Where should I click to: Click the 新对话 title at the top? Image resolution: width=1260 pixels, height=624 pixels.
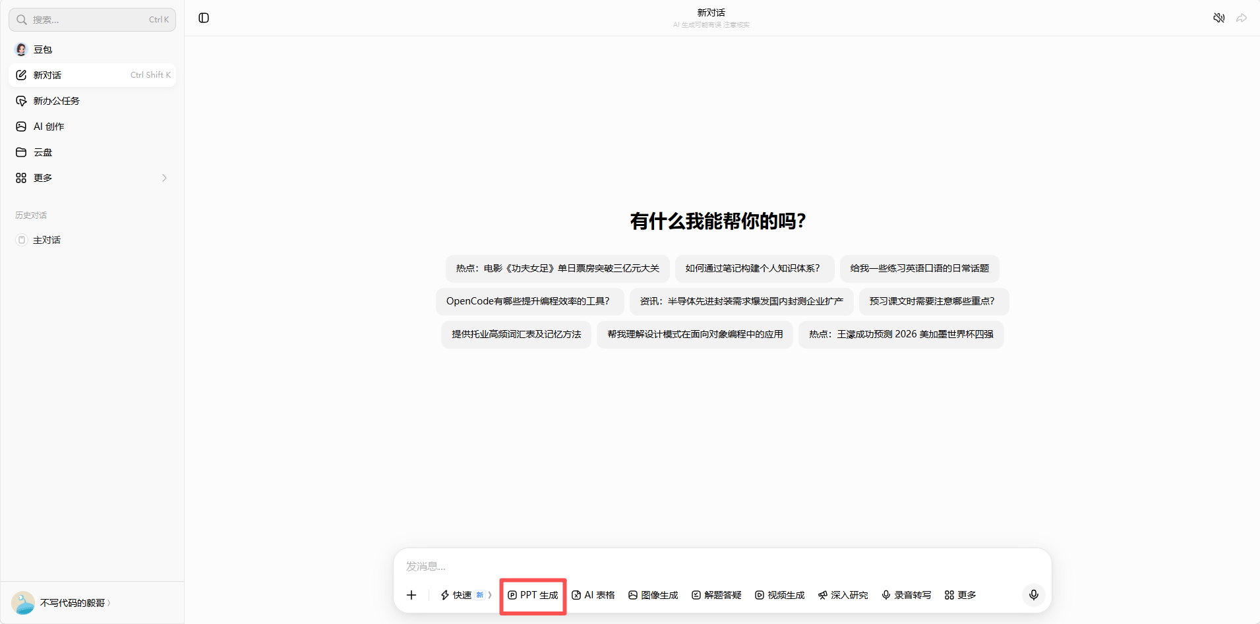coord(711,13)
